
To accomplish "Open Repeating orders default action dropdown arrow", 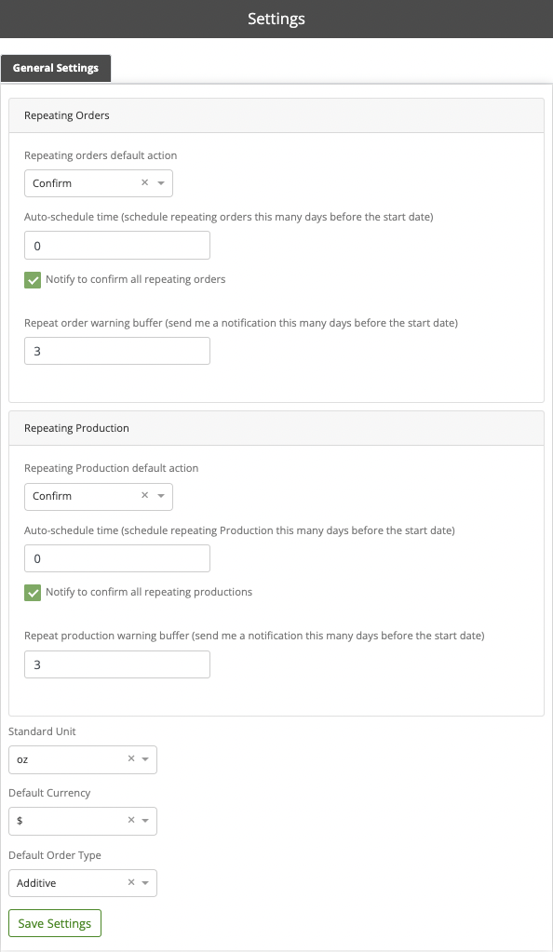I will 161,183.
